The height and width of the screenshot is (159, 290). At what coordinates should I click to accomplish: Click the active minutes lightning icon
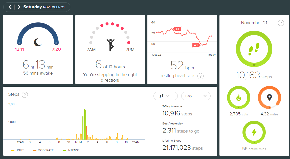point(254,132)
